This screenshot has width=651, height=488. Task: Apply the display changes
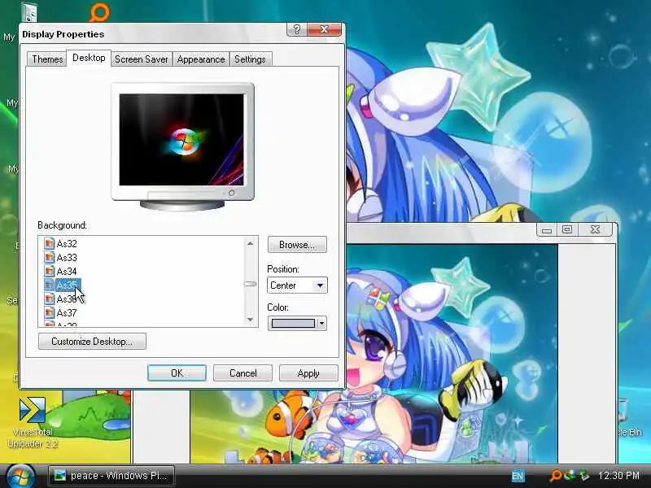tap(308, 373)
